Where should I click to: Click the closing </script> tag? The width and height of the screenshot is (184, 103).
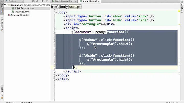click(72, 71)
